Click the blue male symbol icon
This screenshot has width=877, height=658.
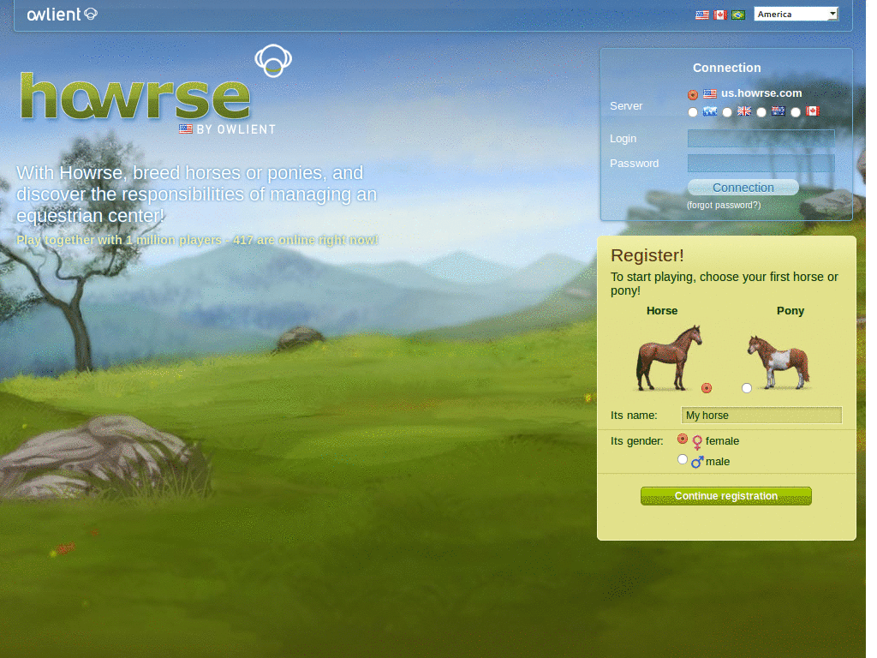click(697, 462)
